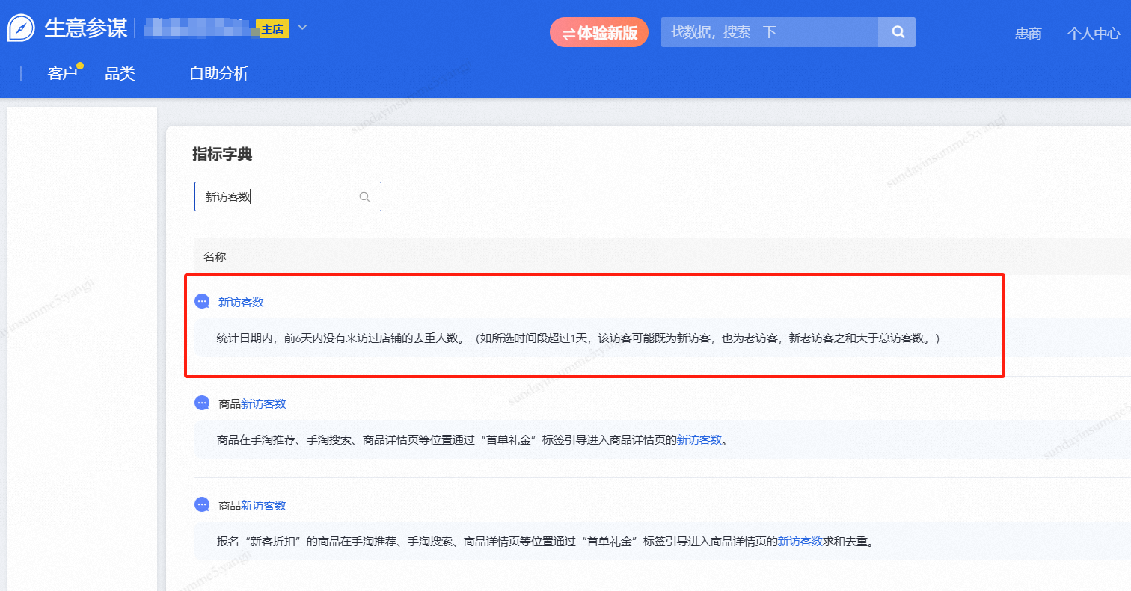Click the bubble icon of first 商品新访客数 entry
The image size is (1131, 591).
(x=202, y=403)
